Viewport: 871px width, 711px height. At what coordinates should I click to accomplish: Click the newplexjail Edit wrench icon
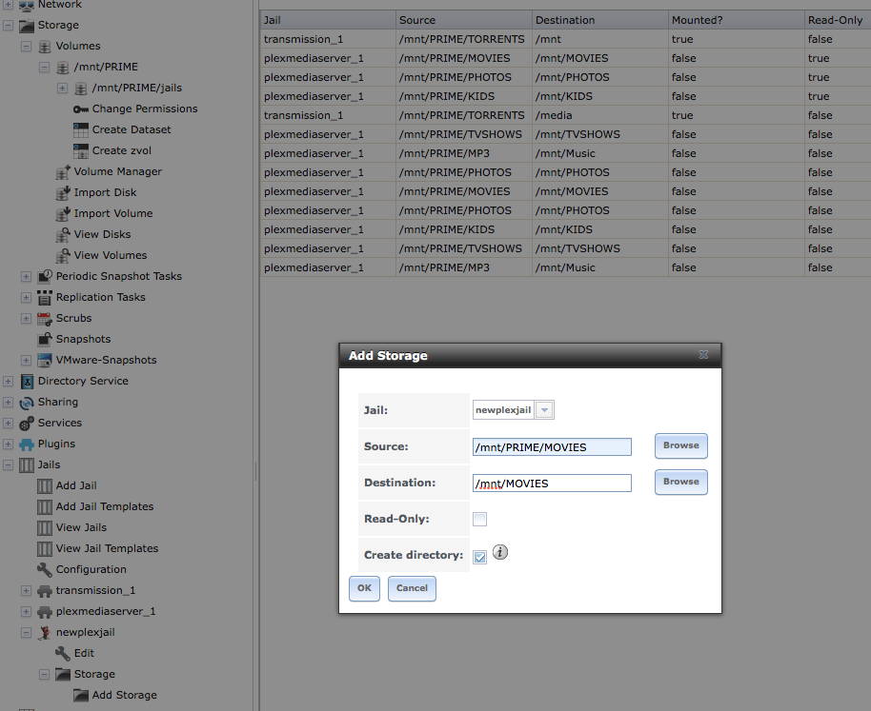coord(63,653)
